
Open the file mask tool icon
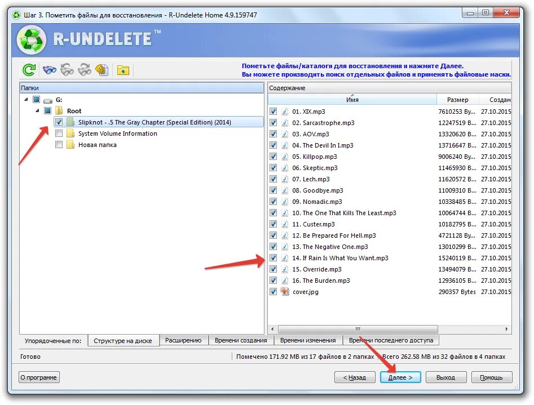pos(102,70)
